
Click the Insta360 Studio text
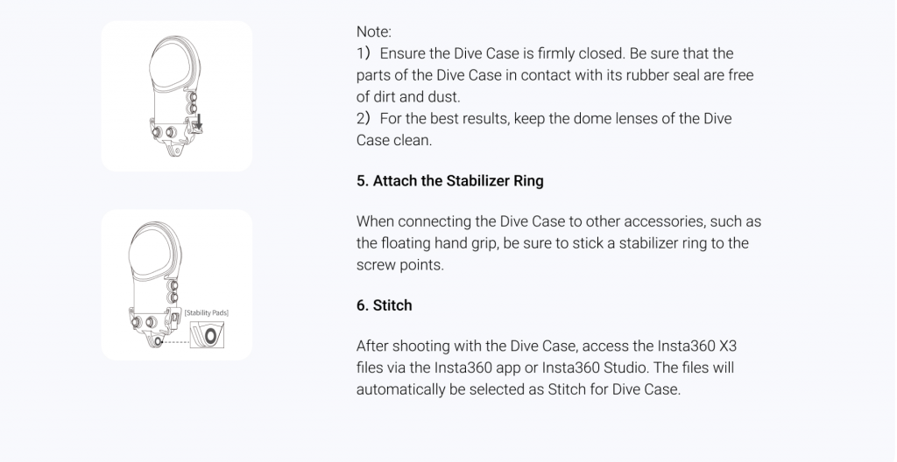click(x=595, y=367)
